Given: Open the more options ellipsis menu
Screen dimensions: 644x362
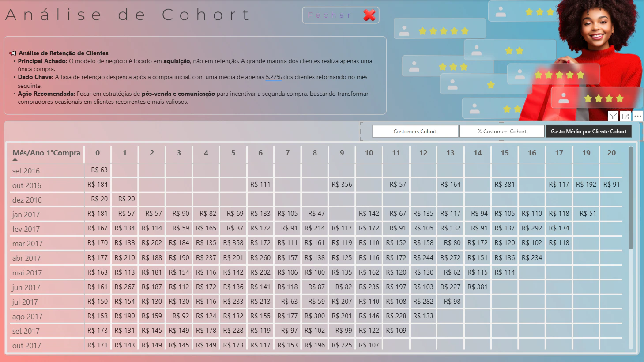Looking at the screenshot, I should point(638,116).
